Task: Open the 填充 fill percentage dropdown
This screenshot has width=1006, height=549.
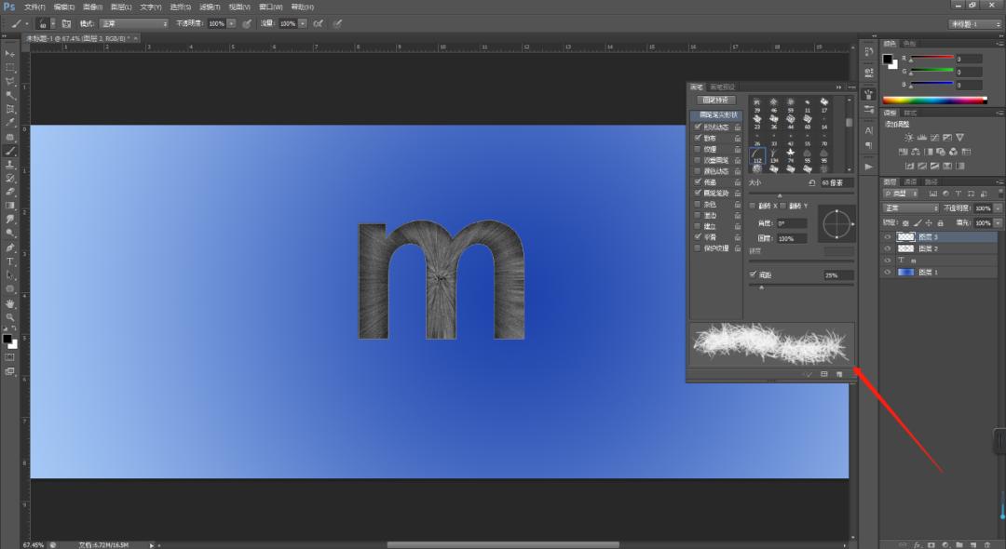Action: pos(995,222)
